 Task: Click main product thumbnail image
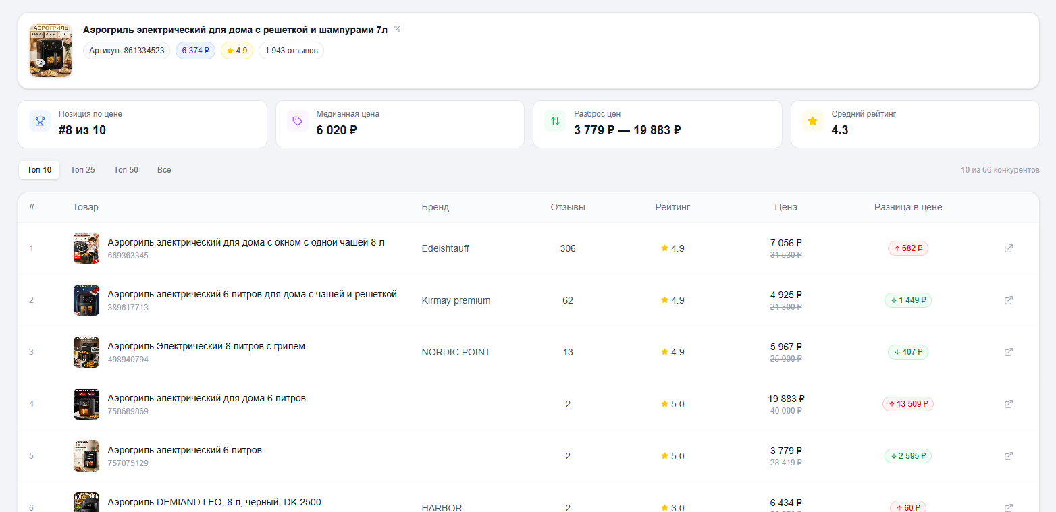[51, 51]
